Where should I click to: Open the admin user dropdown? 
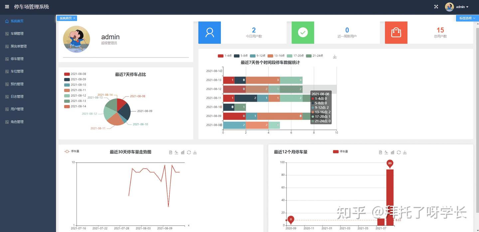(x=457, y=7)
